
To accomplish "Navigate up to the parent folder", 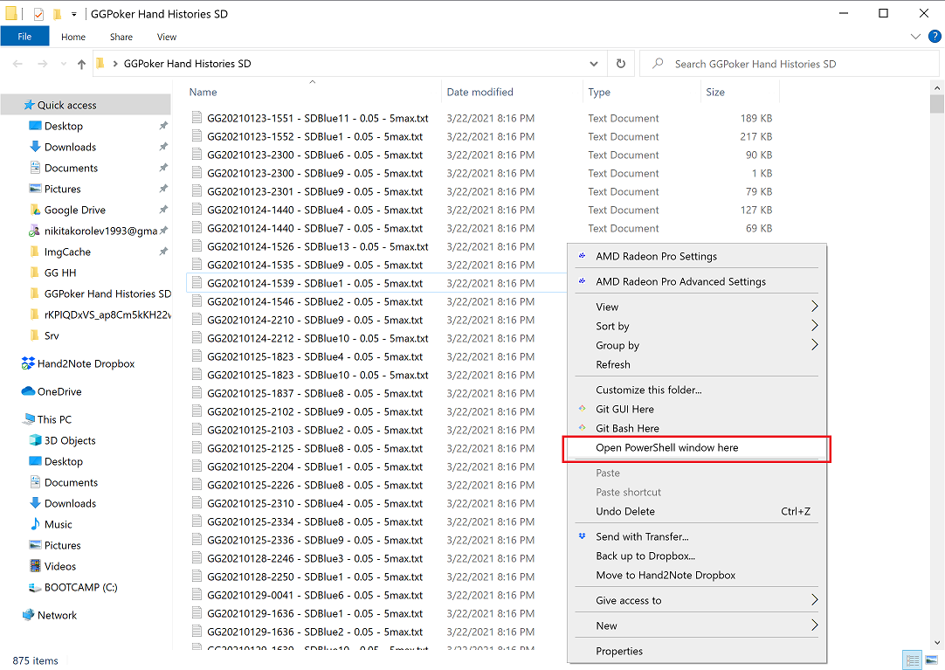I will click(81, 63).
